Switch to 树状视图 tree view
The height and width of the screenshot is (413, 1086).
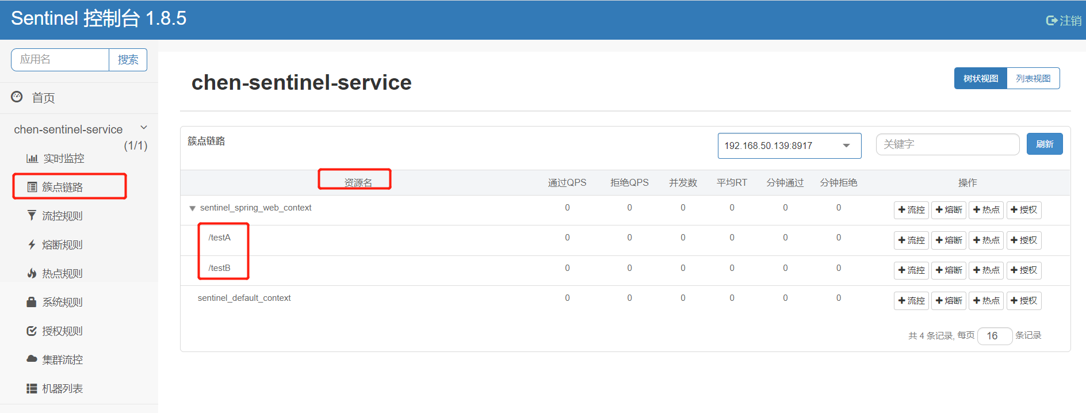pyautogui.click(x=981, y=78)
